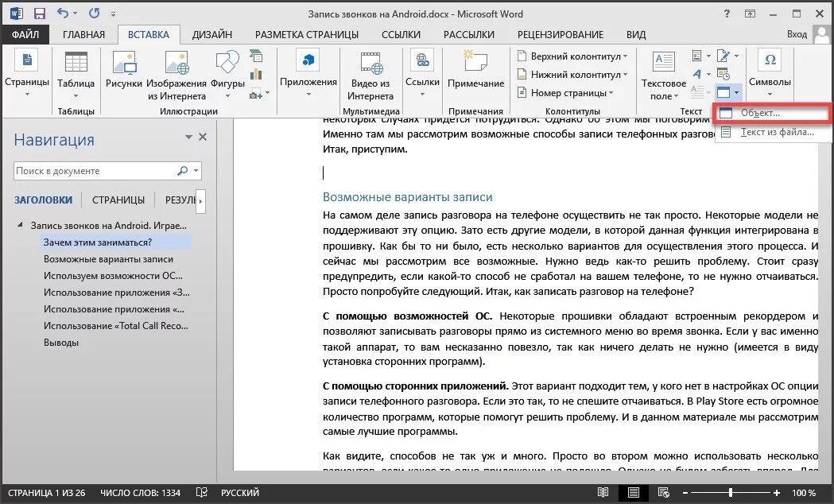Click the РУССКИЙ language indicator
This screenshot has height=504, width=834.
[x=240, y=493]
